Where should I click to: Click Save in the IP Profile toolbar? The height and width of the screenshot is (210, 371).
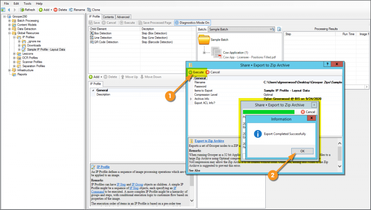(x=95, y=23)
